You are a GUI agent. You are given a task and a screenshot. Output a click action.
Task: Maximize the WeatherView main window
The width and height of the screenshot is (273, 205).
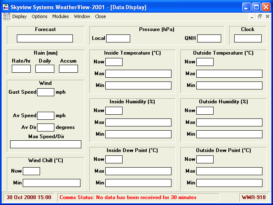(x=256, y=7)
